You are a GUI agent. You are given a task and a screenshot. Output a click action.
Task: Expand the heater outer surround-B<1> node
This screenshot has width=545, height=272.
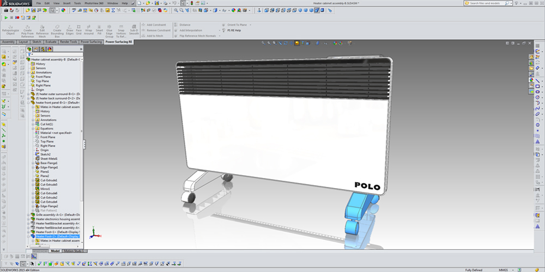(28, 94)
